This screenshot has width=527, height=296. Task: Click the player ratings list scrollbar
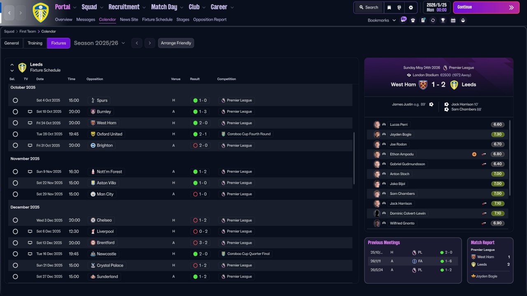[x=510, y=158]
